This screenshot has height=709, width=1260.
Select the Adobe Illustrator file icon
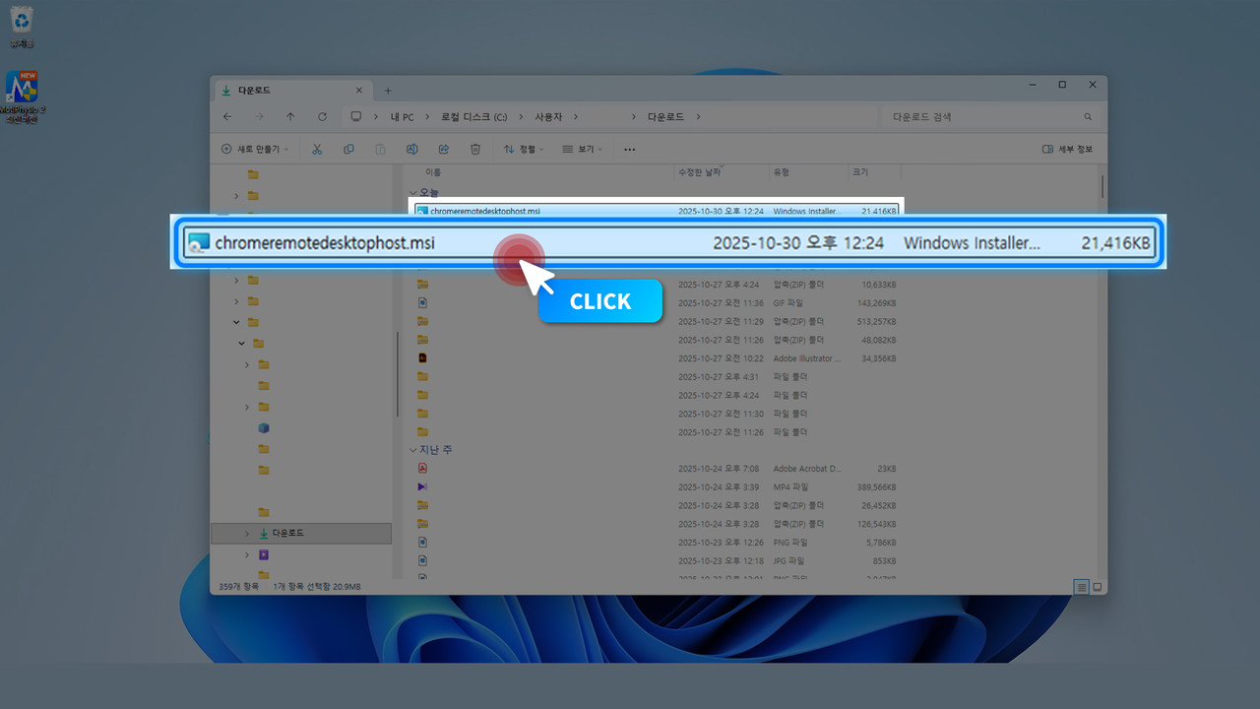pyautogui.click(x=422, y=358)
